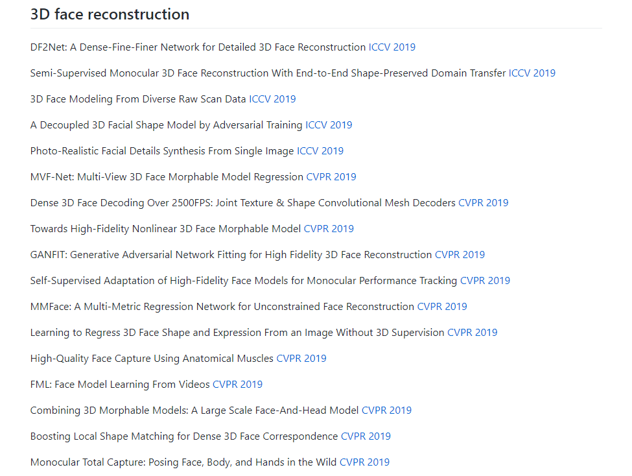632x476 pixels.
Task: Open CVPR 2019 link for FML paper
Action: click(237, 385)
